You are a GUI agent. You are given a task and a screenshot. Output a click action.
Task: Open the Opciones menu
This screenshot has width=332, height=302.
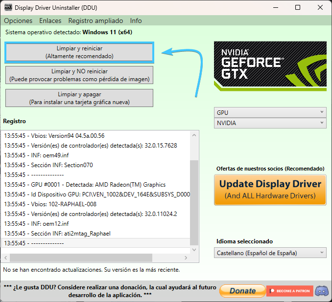(18, 21)
